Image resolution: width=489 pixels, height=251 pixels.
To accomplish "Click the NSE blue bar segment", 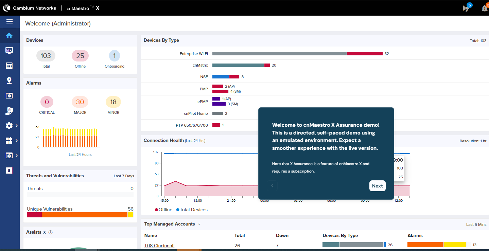I will coord(221,77).
